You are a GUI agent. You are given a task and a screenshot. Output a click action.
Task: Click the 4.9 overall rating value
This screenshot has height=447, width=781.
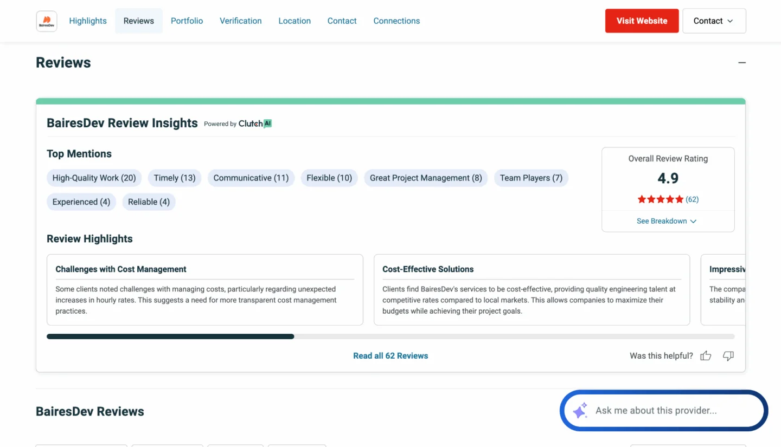click(x=668, y=178)
